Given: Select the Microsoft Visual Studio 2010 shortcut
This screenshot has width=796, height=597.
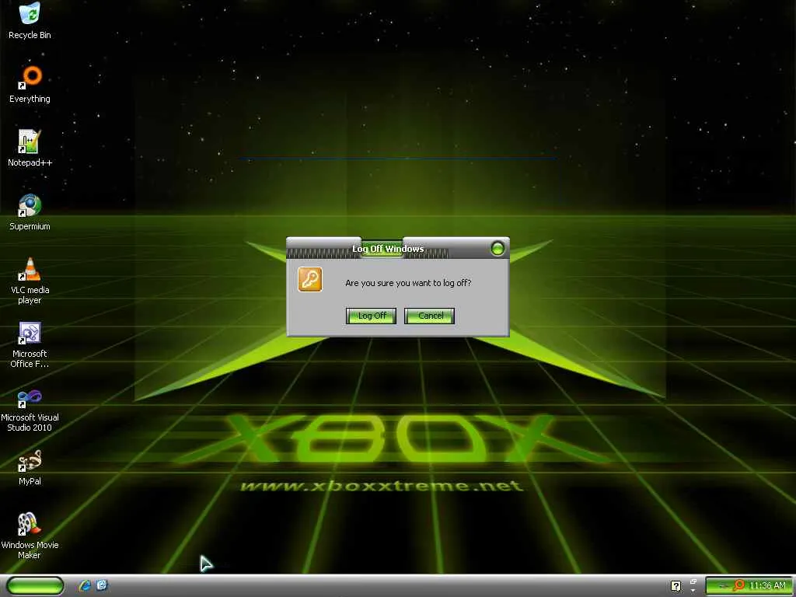Looking at the screenshot, I should [x=30, y=410].
